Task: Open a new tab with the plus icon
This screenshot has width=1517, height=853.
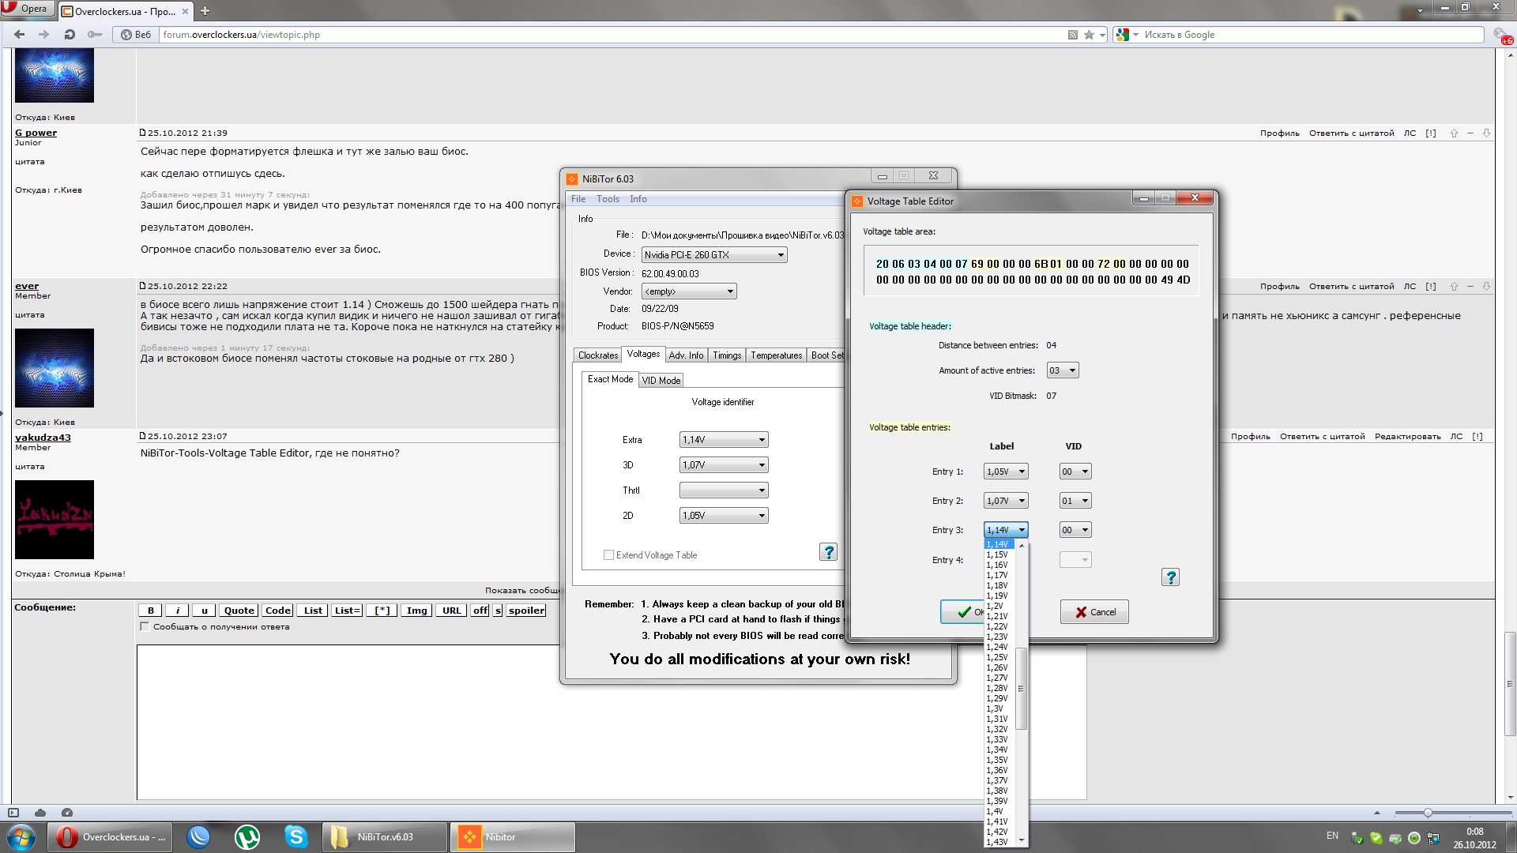Action: pyautogui.click(x=205, y=10)
